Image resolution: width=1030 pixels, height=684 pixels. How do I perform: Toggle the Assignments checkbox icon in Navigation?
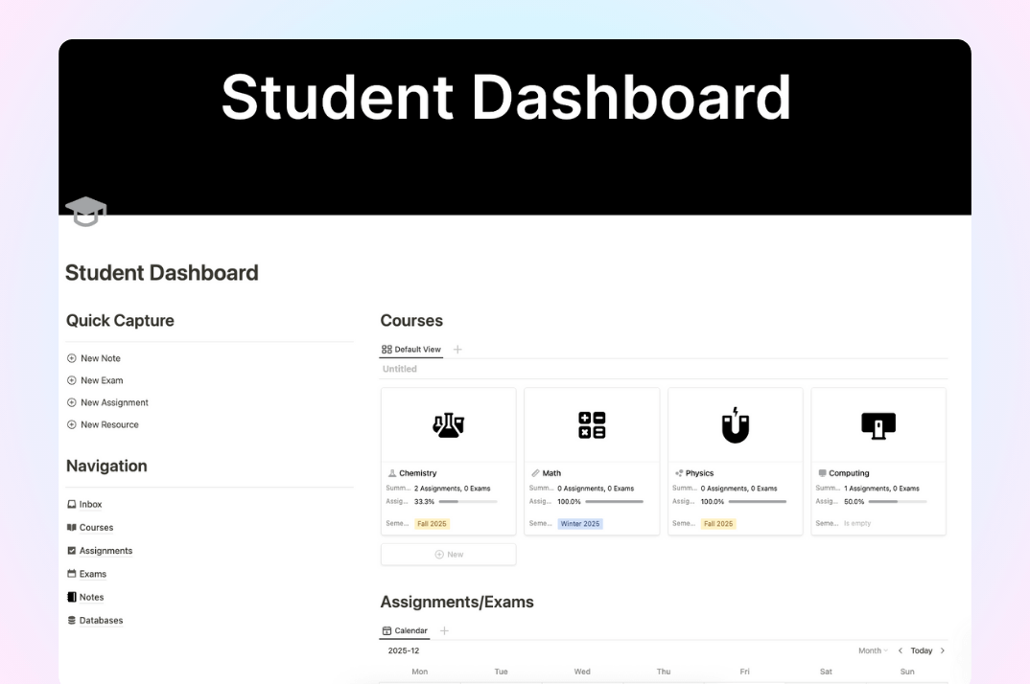(x=71, y=550)
